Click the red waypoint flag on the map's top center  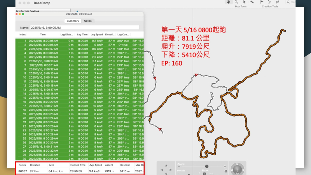pyautogui.click(x=196, y=75)
